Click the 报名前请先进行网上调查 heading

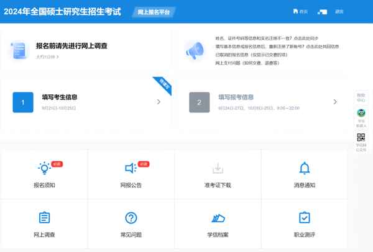tap(71, 46)
